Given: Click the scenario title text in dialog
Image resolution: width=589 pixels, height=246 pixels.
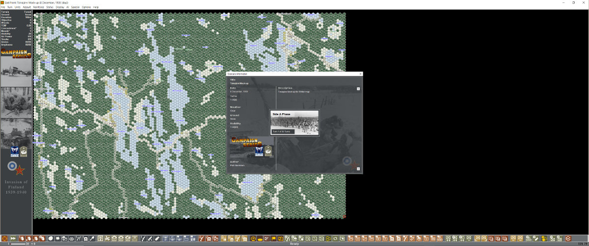Looking at the screenshot, I should (x=240, y=83).
